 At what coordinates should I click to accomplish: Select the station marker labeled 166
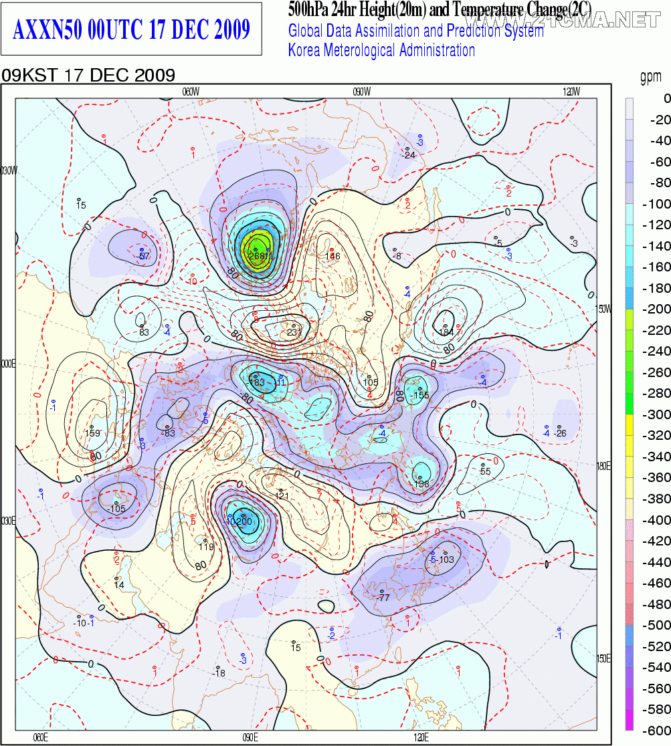click(332, 250)
